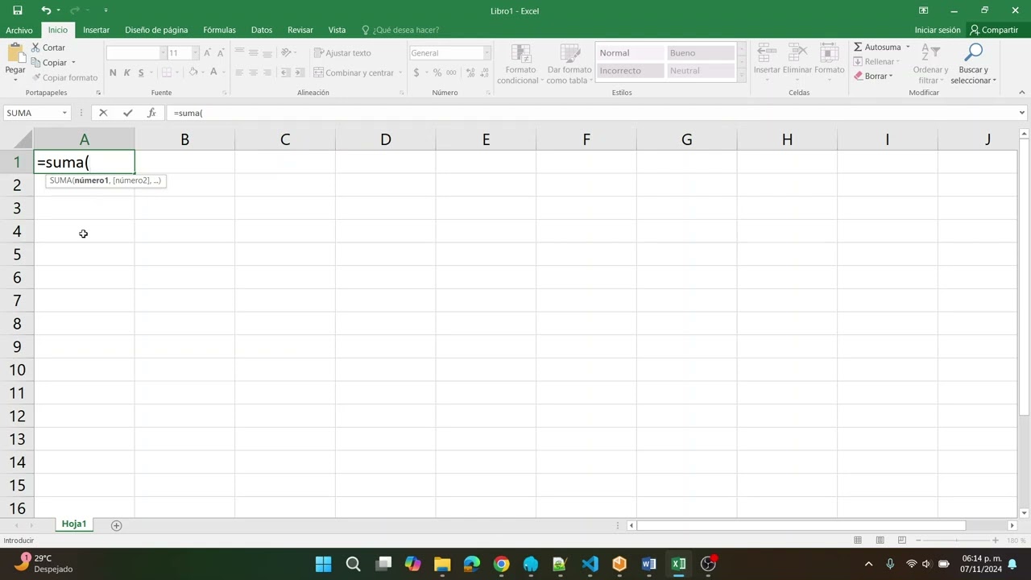This screenshot has height=580, width=1031.
Task: Click the Eliminar cells icon
Action: coord(797,53)
